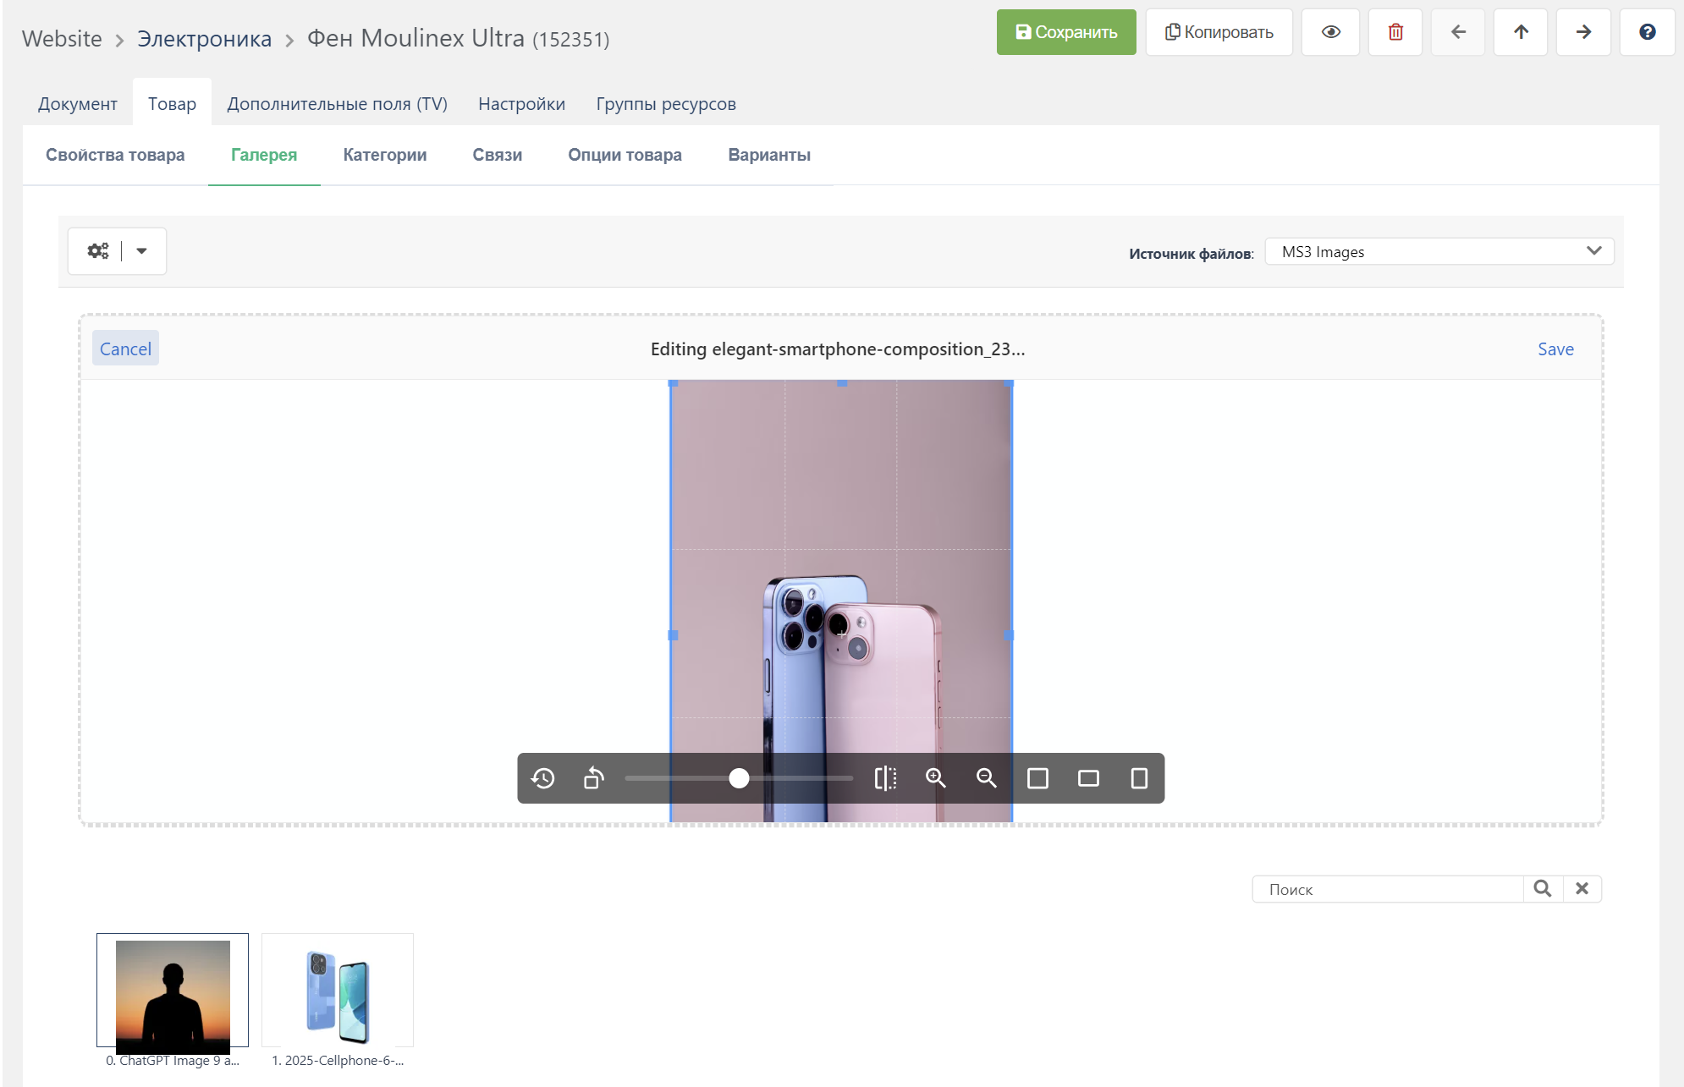1684x1087 pixels.
Task: Flip the image horizontally
Action: pyautogui.click(x=885, y=778)
